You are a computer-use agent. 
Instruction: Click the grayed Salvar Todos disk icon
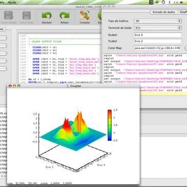26,16
